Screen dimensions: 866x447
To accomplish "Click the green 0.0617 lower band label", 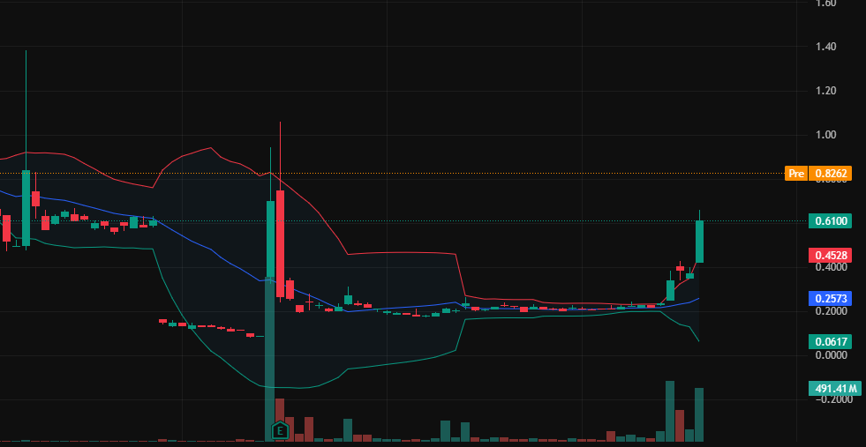I will (x=830, y=341).
